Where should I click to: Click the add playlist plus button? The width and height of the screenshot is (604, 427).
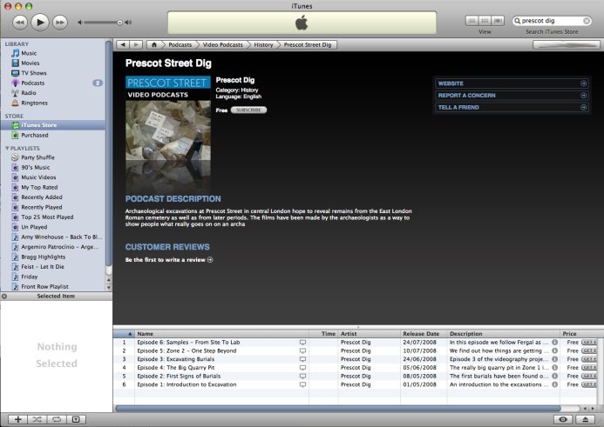point(17,419)
